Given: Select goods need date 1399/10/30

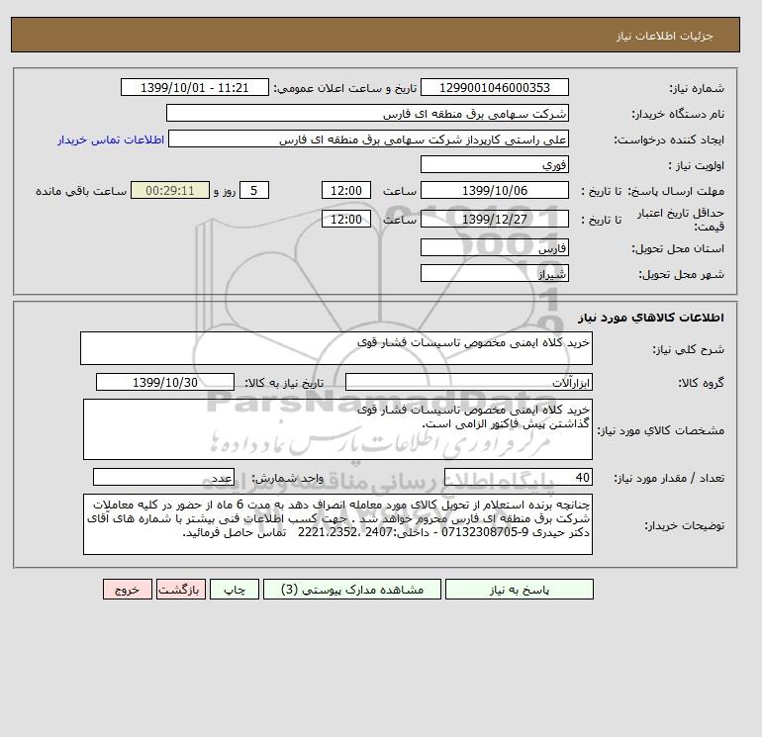Looking at the screenshot, I should 165,382.
